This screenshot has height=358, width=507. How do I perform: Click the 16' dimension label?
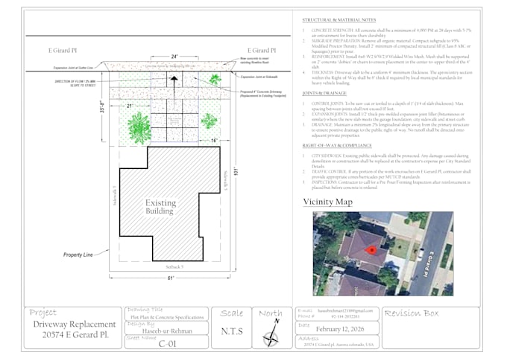point(214,141)
